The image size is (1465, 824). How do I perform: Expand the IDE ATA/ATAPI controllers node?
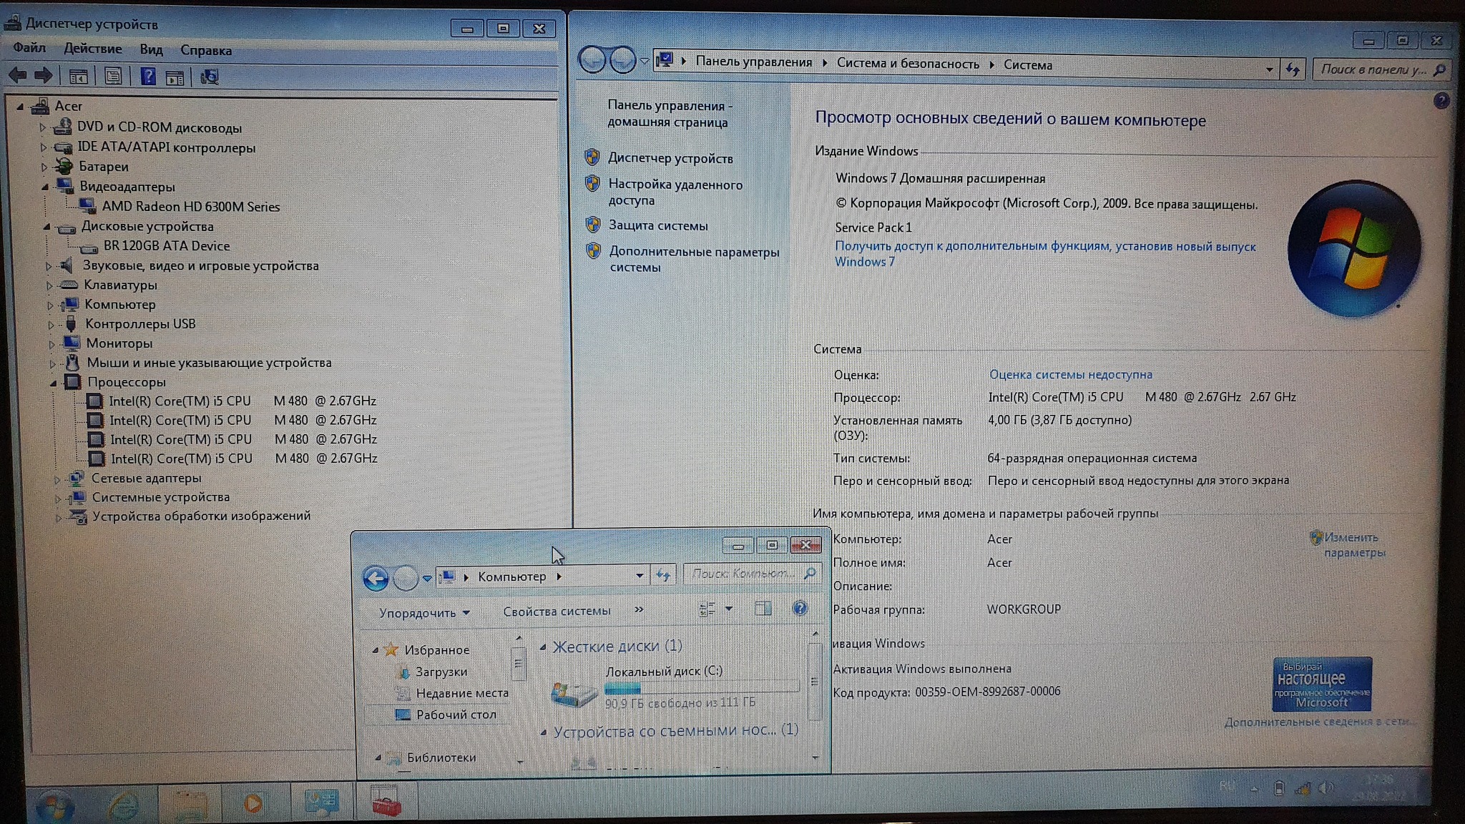[x=44, y=147]
